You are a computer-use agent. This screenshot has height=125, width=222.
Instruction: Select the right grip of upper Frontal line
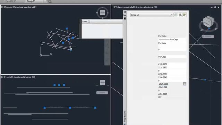[x=64, y=85]
